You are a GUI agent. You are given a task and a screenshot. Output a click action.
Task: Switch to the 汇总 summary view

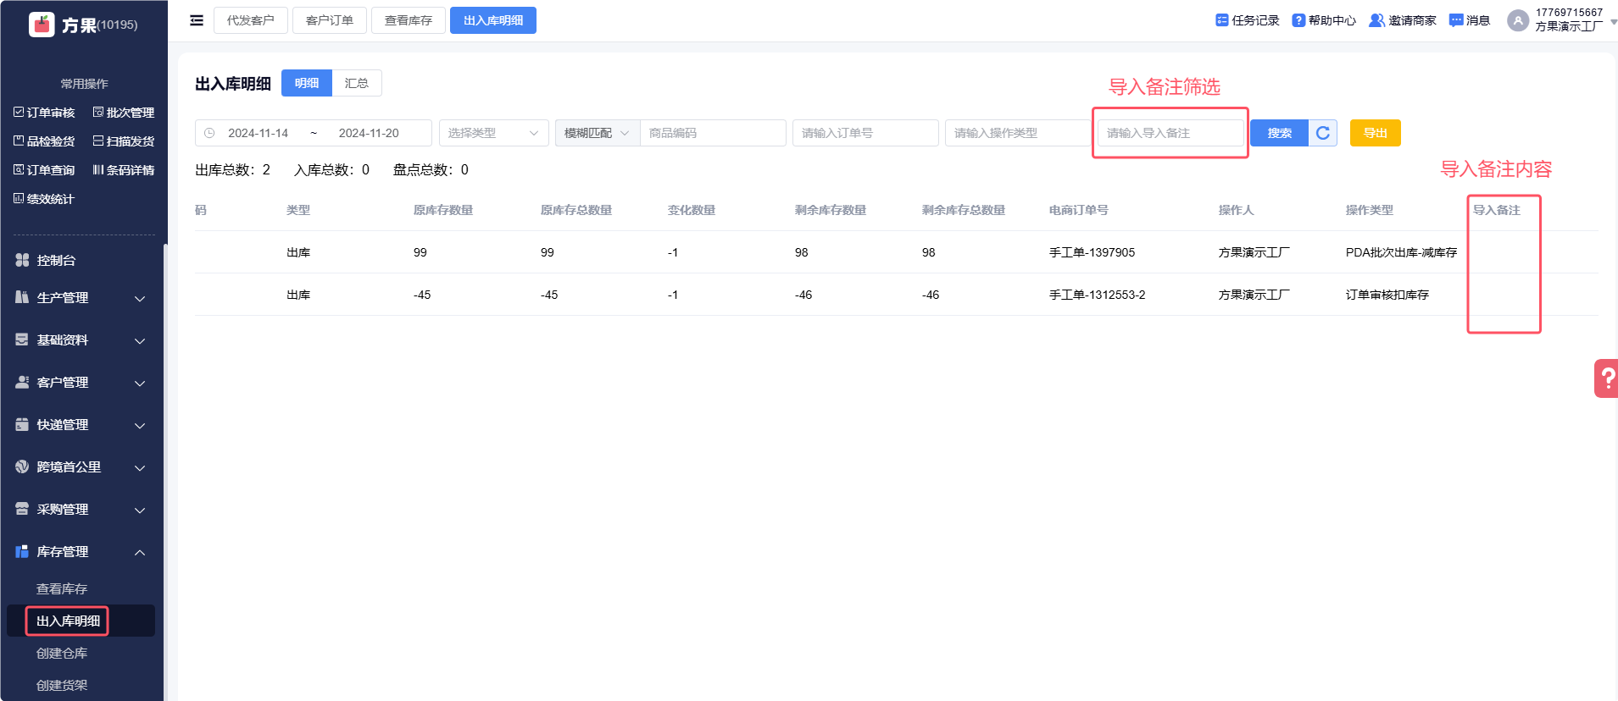[x=356, y=83]
